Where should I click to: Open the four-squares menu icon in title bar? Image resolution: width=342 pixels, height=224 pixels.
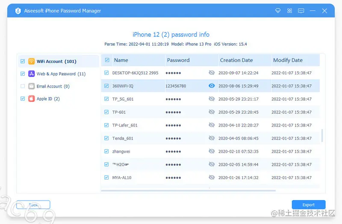pos(289,11)
